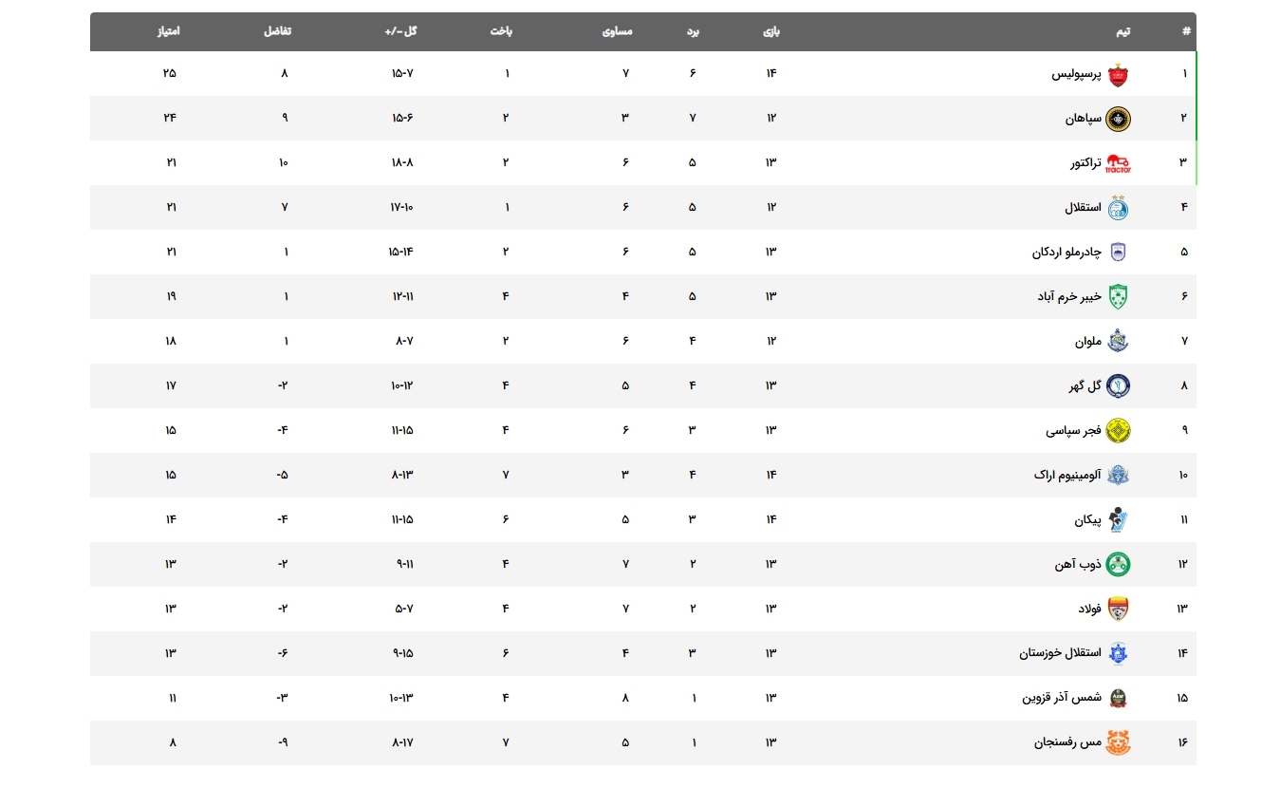This screenshot has width=1280, height=788.
Task: Click the Paykan team logo
Action: pos(1120,520)
